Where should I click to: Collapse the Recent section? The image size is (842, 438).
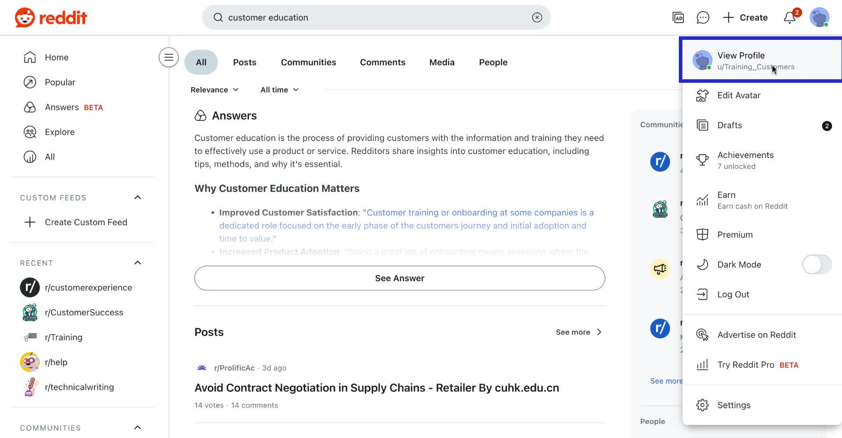coord(137,263)
